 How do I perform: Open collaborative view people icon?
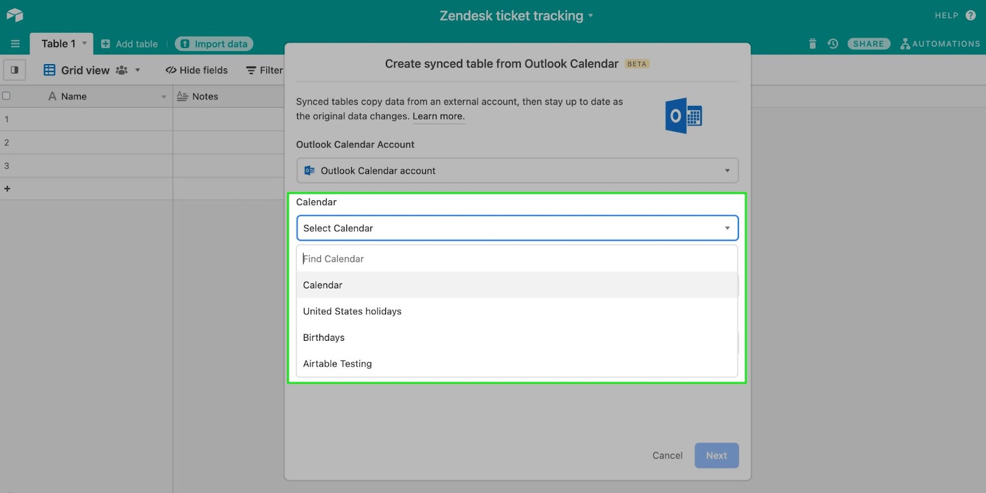[x=122, y=70]
